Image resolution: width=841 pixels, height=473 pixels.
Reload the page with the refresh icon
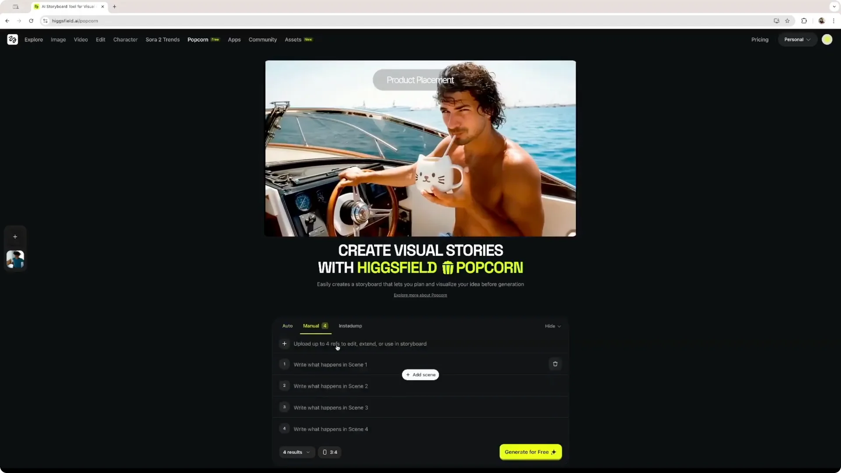pyautogui.click(x=31, y=21)
